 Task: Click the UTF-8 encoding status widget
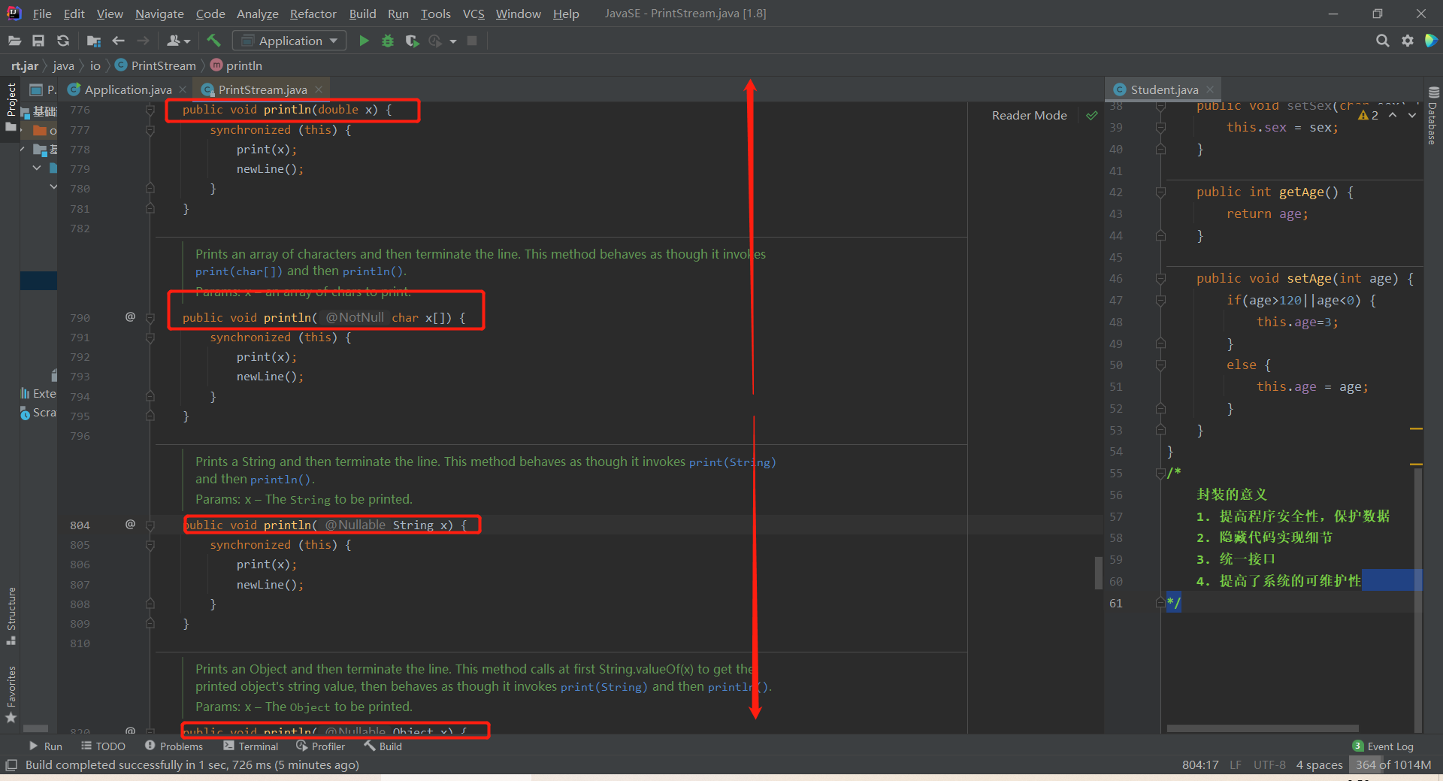[1269, 764]
